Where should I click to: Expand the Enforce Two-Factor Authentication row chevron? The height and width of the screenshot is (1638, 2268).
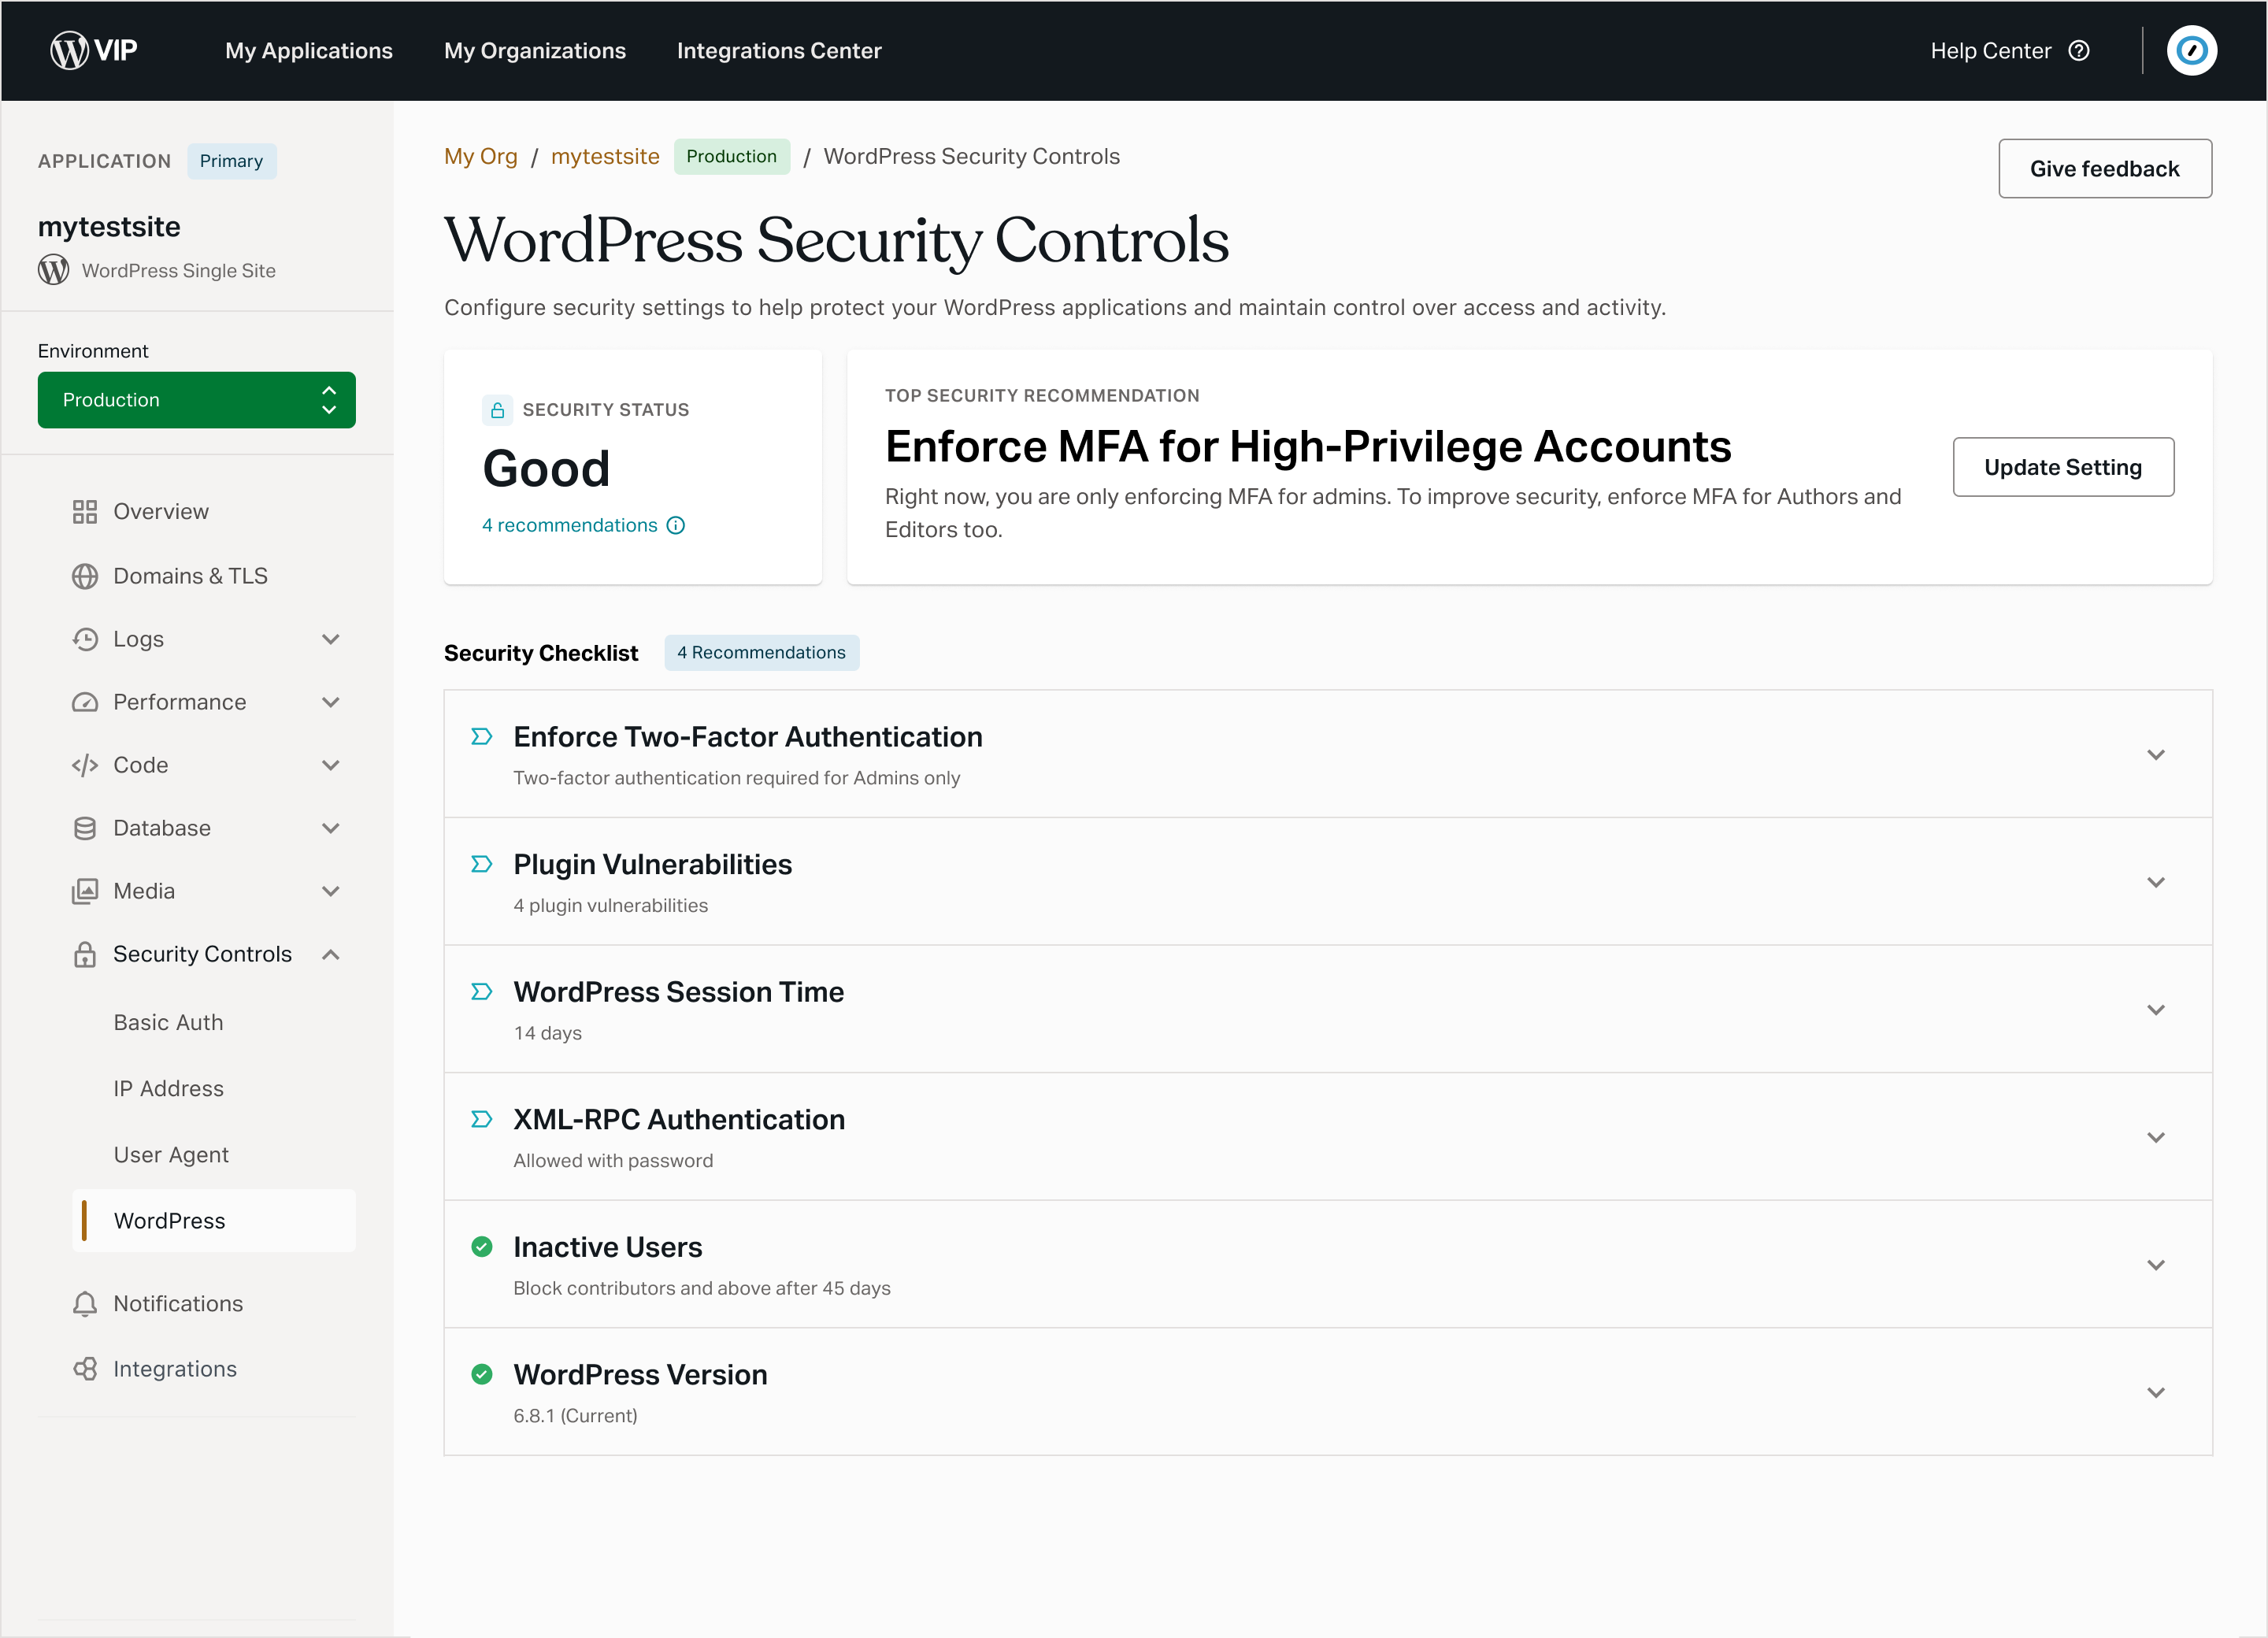coord(2156,755)
